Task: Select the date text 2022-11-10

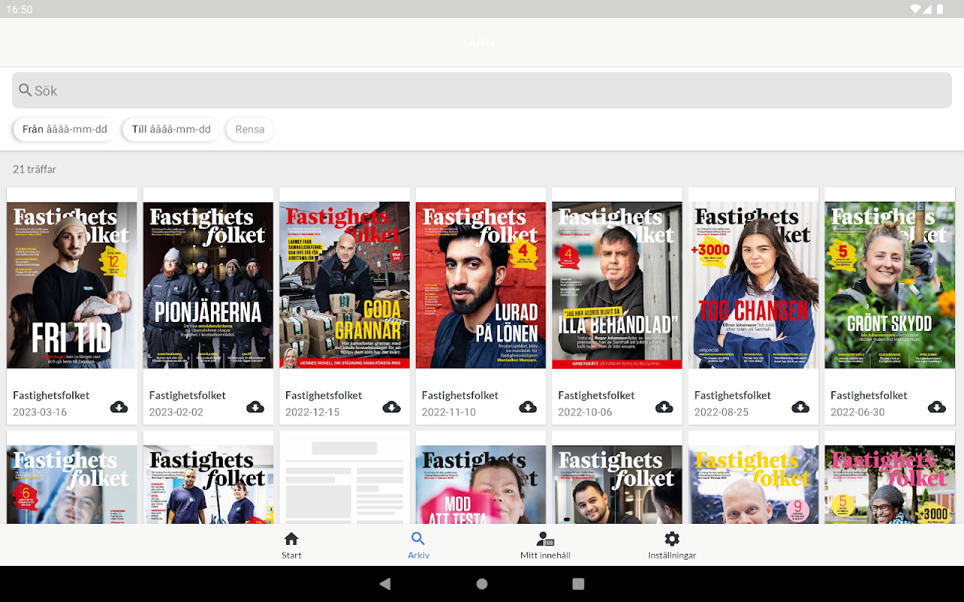Action: 449,412
